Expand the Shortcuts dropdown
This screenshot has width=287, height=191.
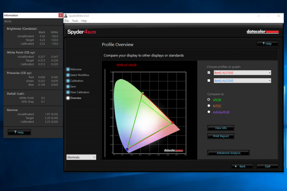[x=94, y=157]
